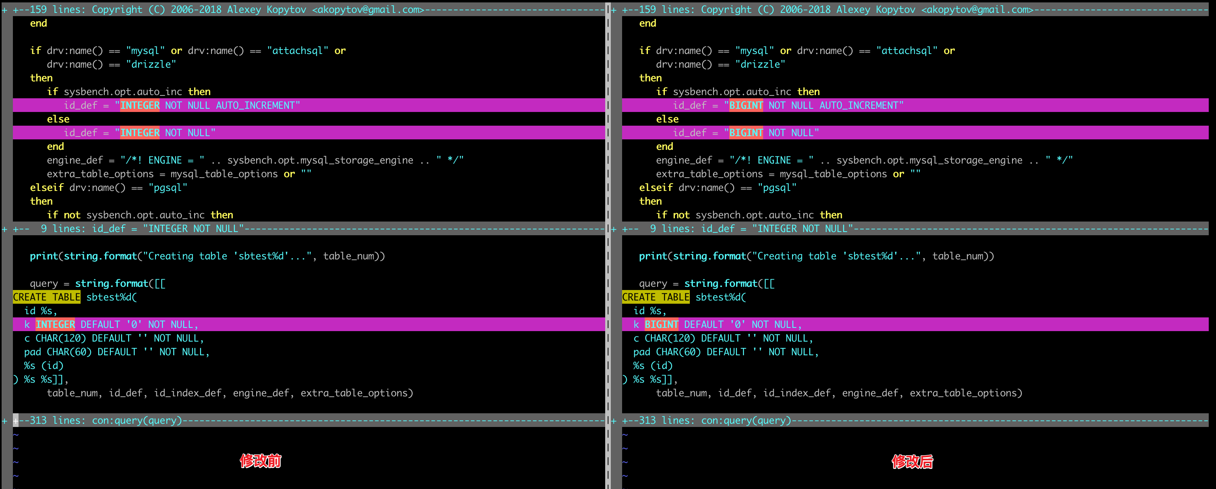Click the plus fold marker beside left 9-lines fold
Image resolution: width=1216 pixels, height=489 pixels.
[x=5, y=229]
